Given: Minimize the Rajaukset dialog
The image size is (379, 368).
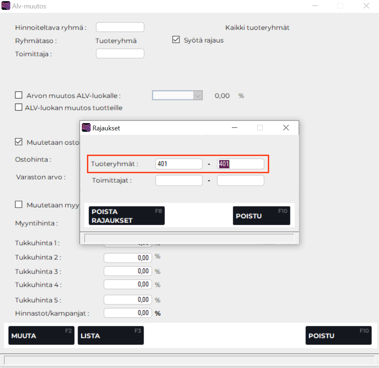Looking at the screenshot, I should 234,128.
